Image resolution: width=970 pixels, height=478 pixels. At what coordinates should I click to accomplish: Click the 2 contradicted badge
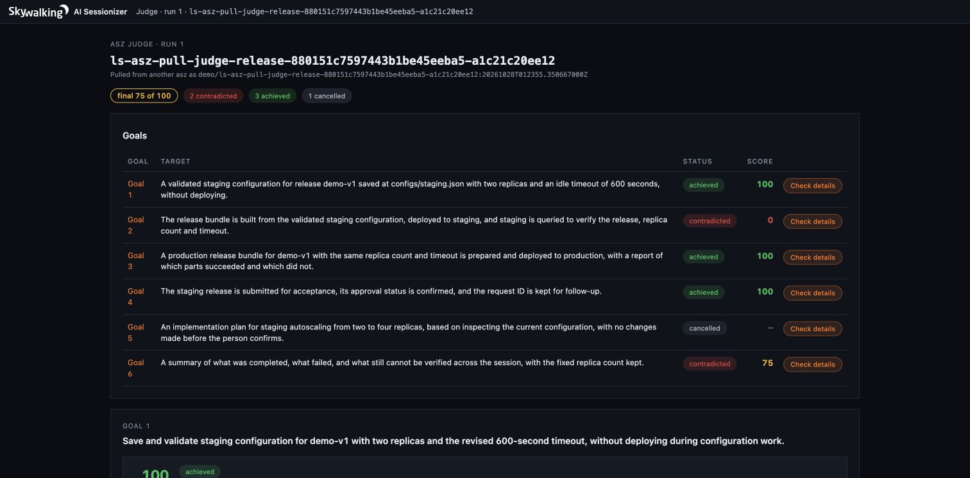coord(213,96)
